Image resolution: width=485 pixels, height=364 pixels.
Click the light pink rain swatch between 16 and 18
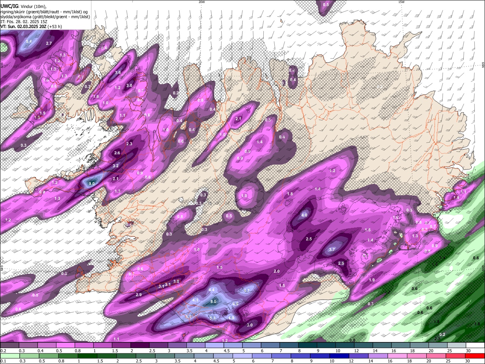397,356
